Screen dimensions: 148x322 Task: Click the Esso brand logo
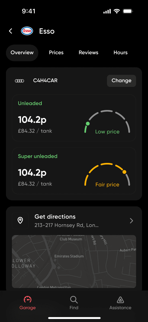pyautogui.click(x=27, y=31)
